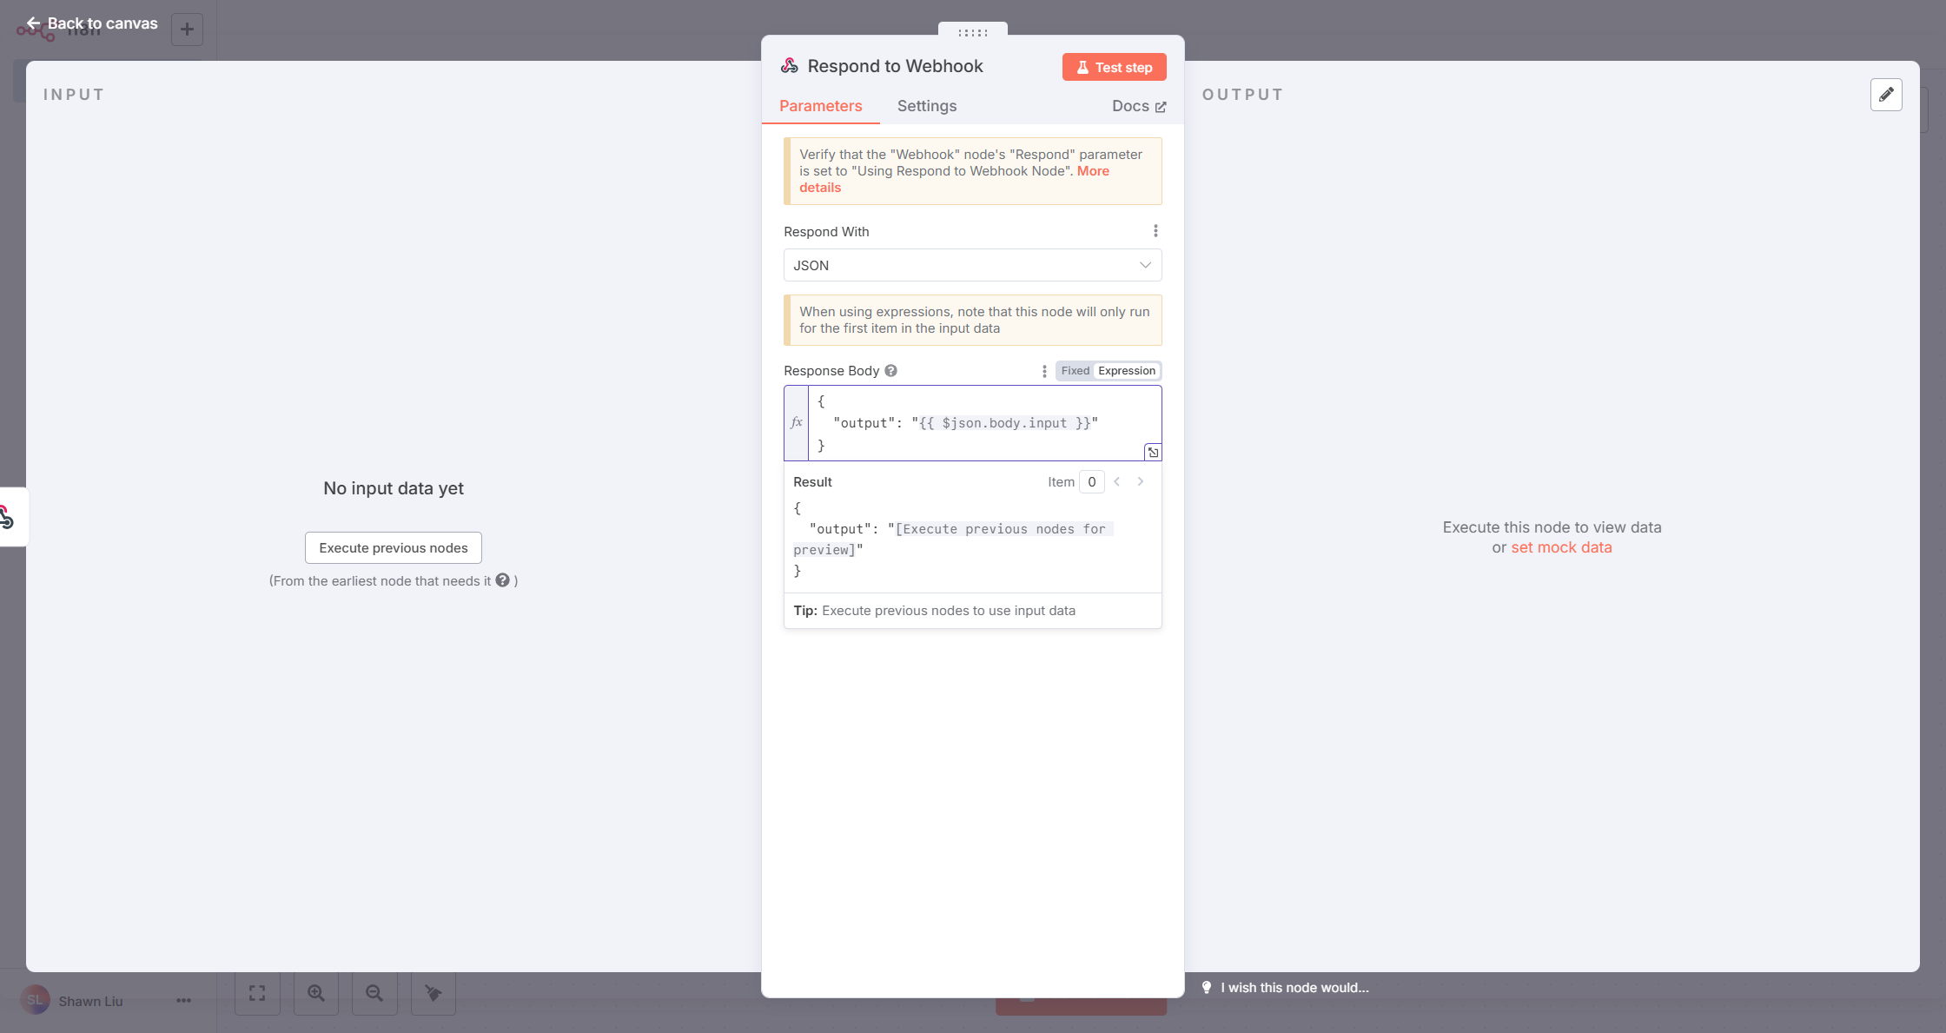The image size is (1946, 1033).
Task: Open the Respond With JSON dropdown
Action: (x=972, y=266)
